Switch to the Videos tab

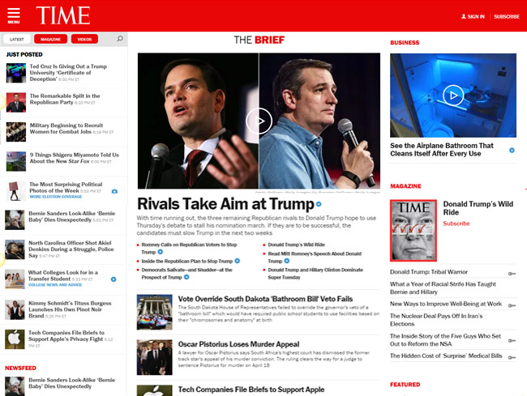click(x=84, y=39)
